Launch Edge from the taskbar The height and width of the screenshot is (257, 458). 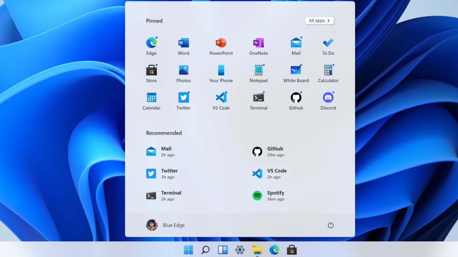(274, 250)
